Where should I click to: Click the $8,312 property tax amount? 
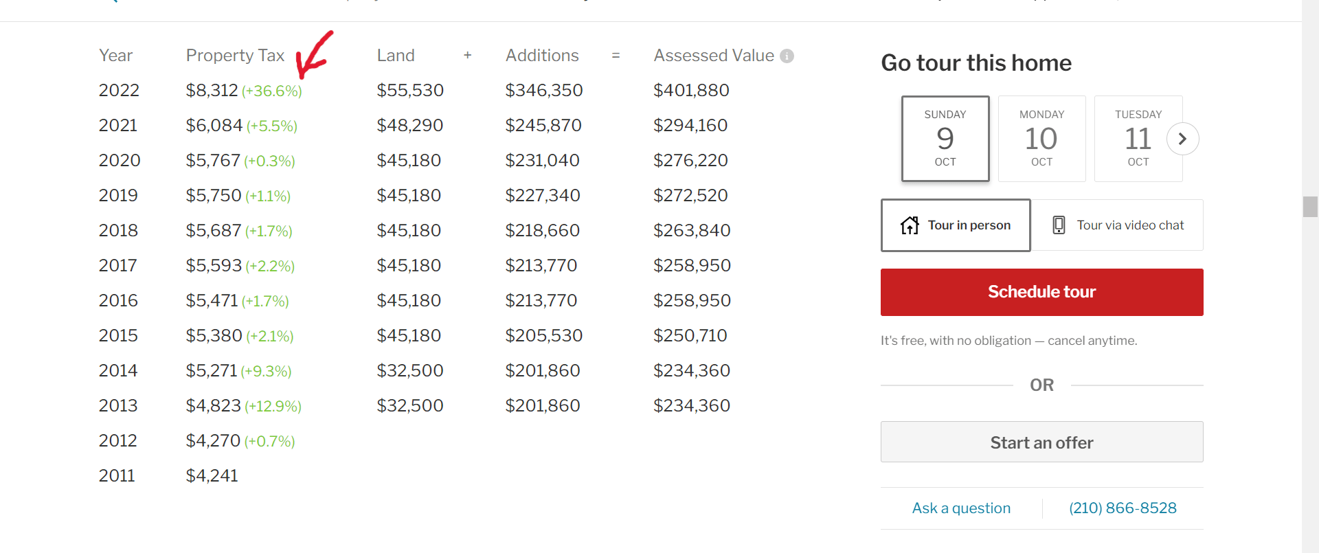[212, 90]
